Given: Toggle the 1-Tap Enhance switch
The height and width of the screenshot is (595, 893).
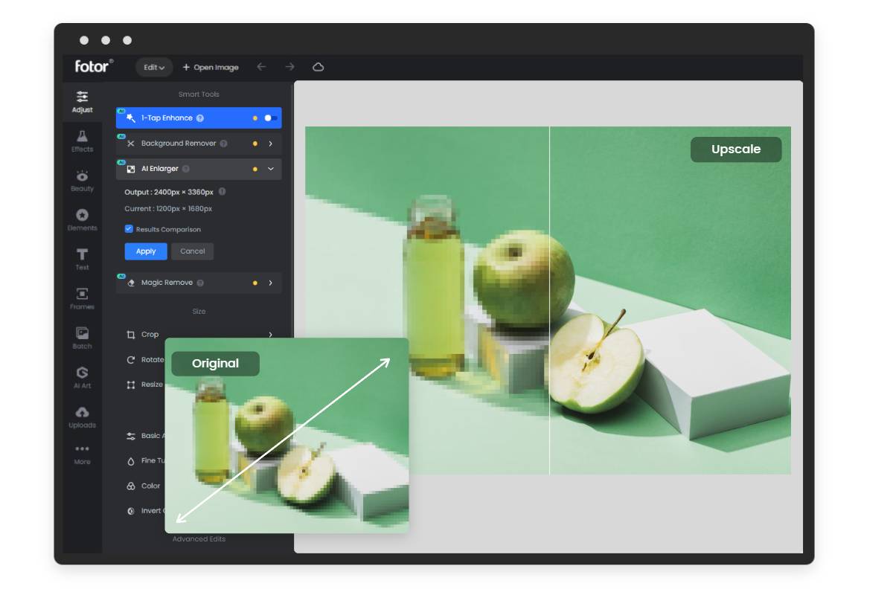Looking at the screenshot, I should [x=271, y=118].
